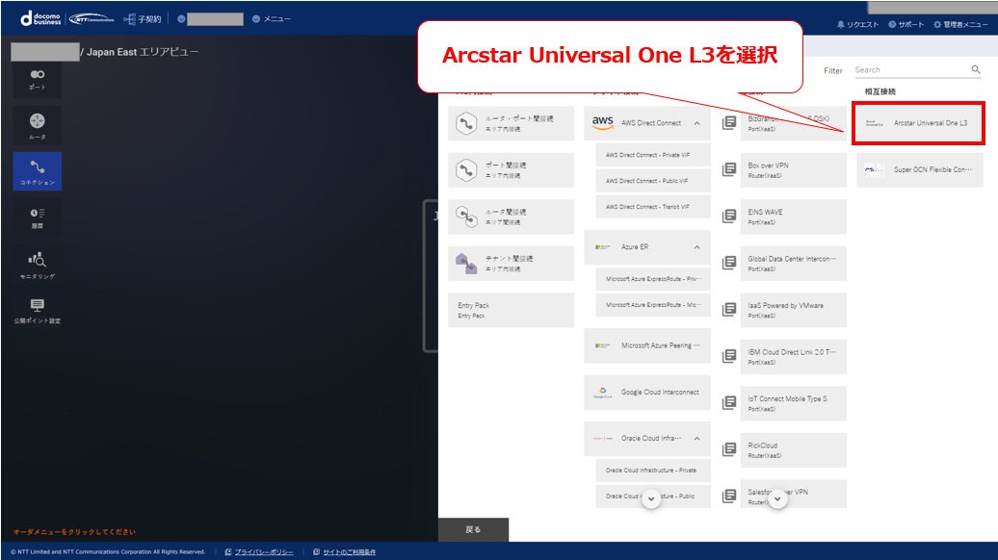Click the Box over VPN document icon
Image resolution: width=998 pixels, height=560 pixels.
pyautogui.click(x=729, y=169)
